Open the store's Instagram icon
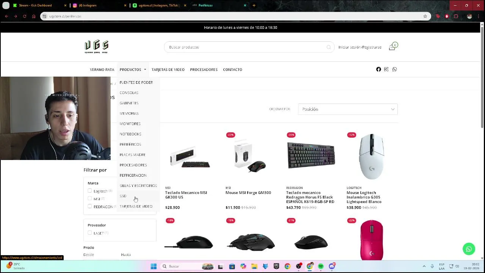485x273 pixels. coord(386,69)
